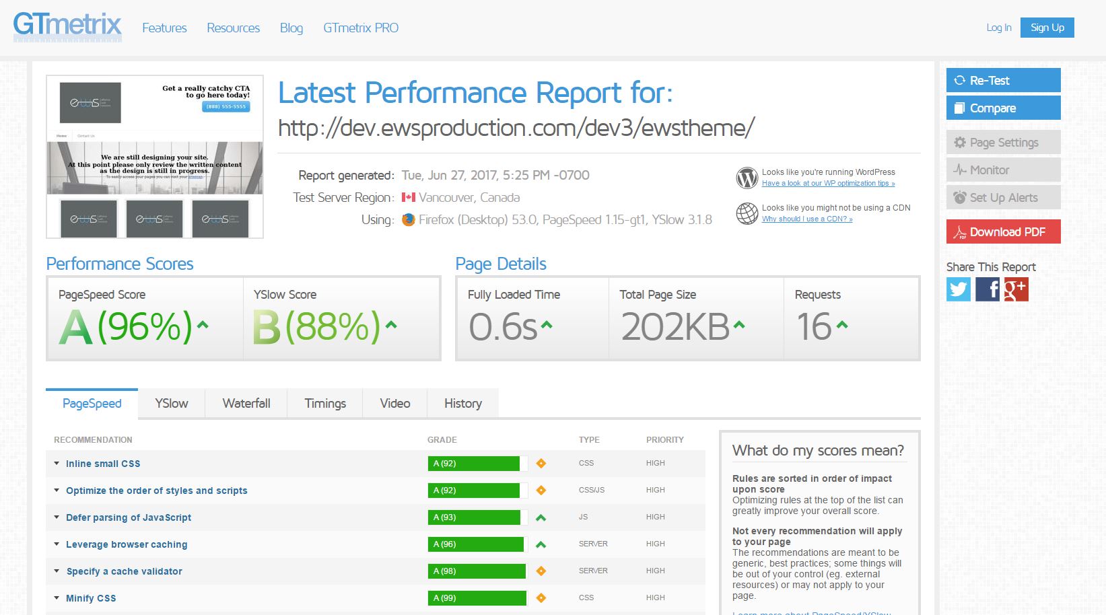
Task: Open the History tab
Action: [463, 403]
